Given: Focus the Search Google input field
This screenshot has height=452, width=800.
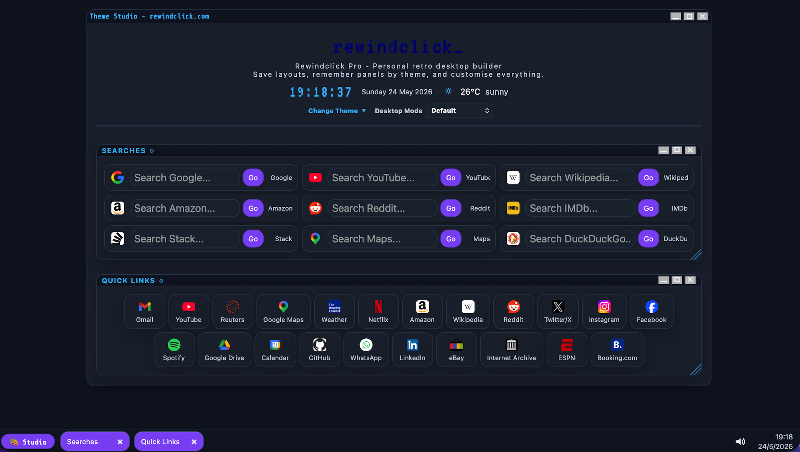Looking at the screenshot, I should 185,178.
